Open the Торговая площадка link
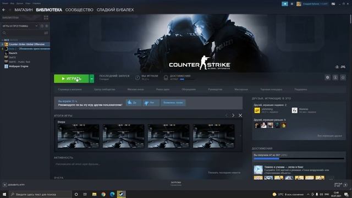Viewport: 352px width, 198px height. click(x=271, y=89)
